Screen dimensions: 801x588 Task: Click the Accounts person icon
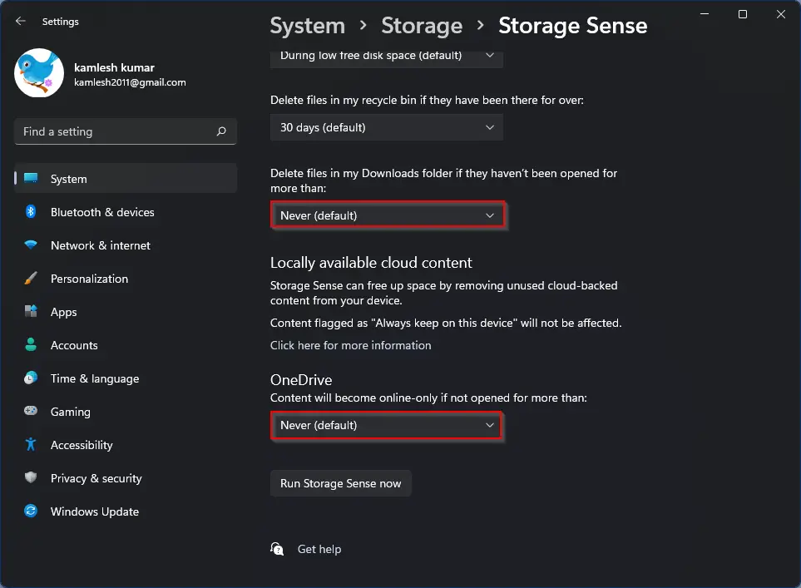pyautogui.click(x=31, y=345)
